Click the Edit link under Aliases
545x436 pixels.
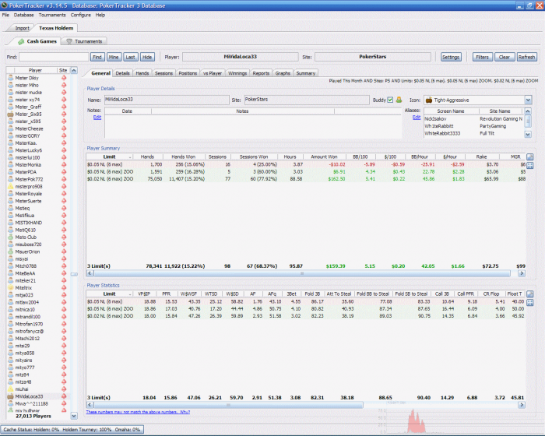click(x=417, y=117)
